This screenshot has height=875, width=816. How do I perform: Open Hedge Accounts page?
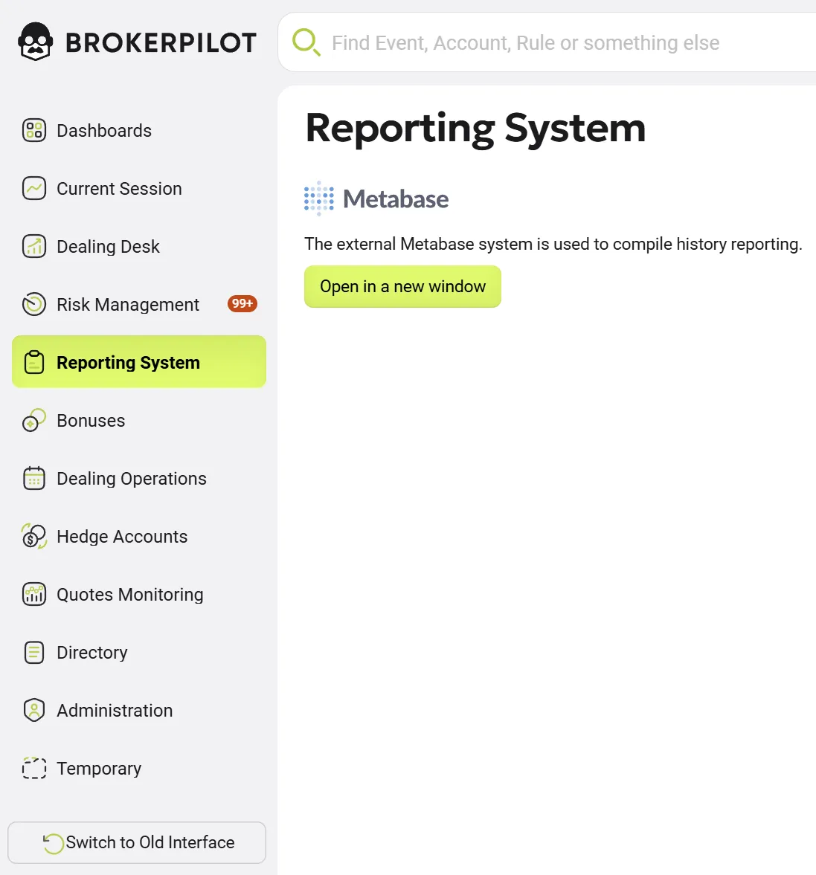click(x=139, y=536)
